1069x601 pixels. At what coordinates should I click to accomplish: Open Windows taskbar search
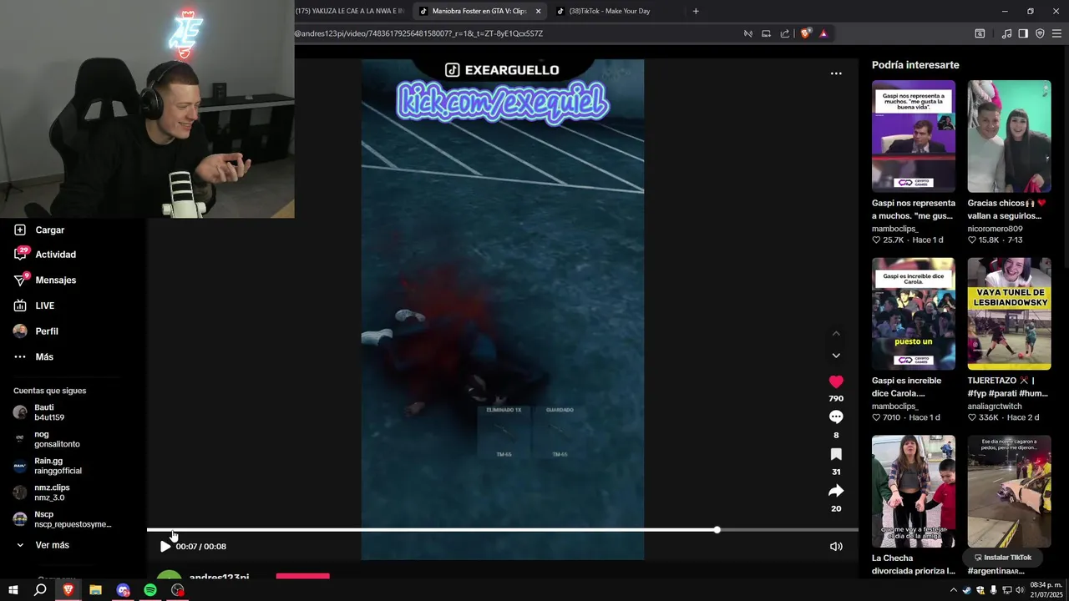coord(40,590)
